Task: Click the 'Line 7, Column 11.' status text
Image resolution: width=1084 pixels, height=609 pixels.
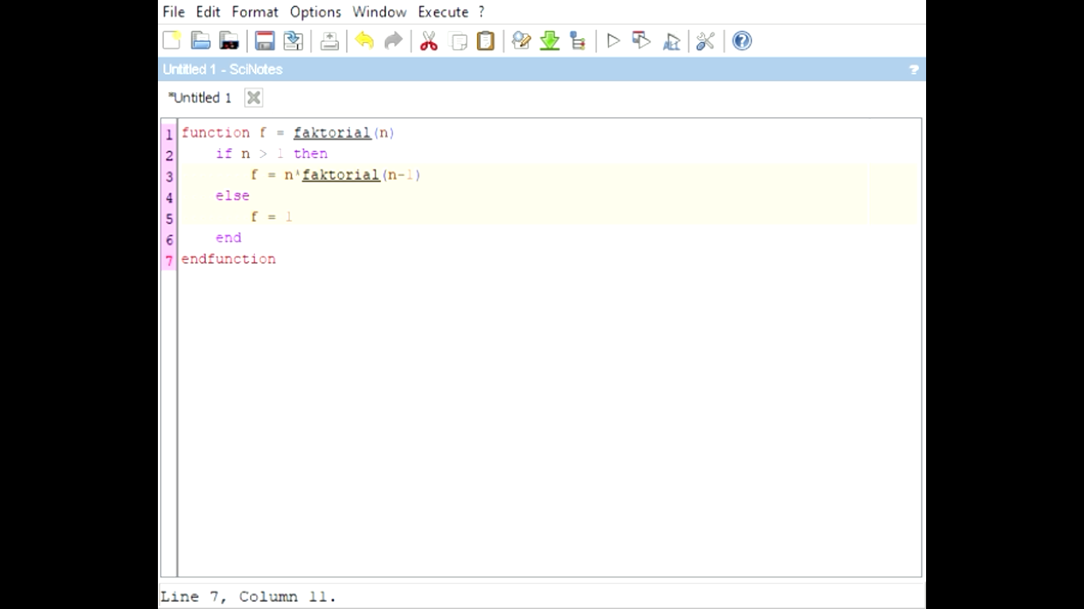Action: [x=248, y=596]
